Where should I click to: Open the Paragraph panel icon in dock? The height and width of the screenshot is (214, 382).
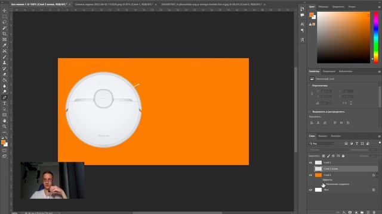point(303,30)
